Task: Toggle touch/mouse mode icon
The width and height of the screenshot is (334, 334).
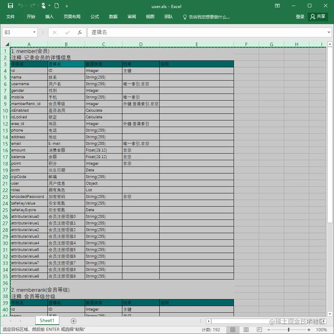Action: [43, 6]
